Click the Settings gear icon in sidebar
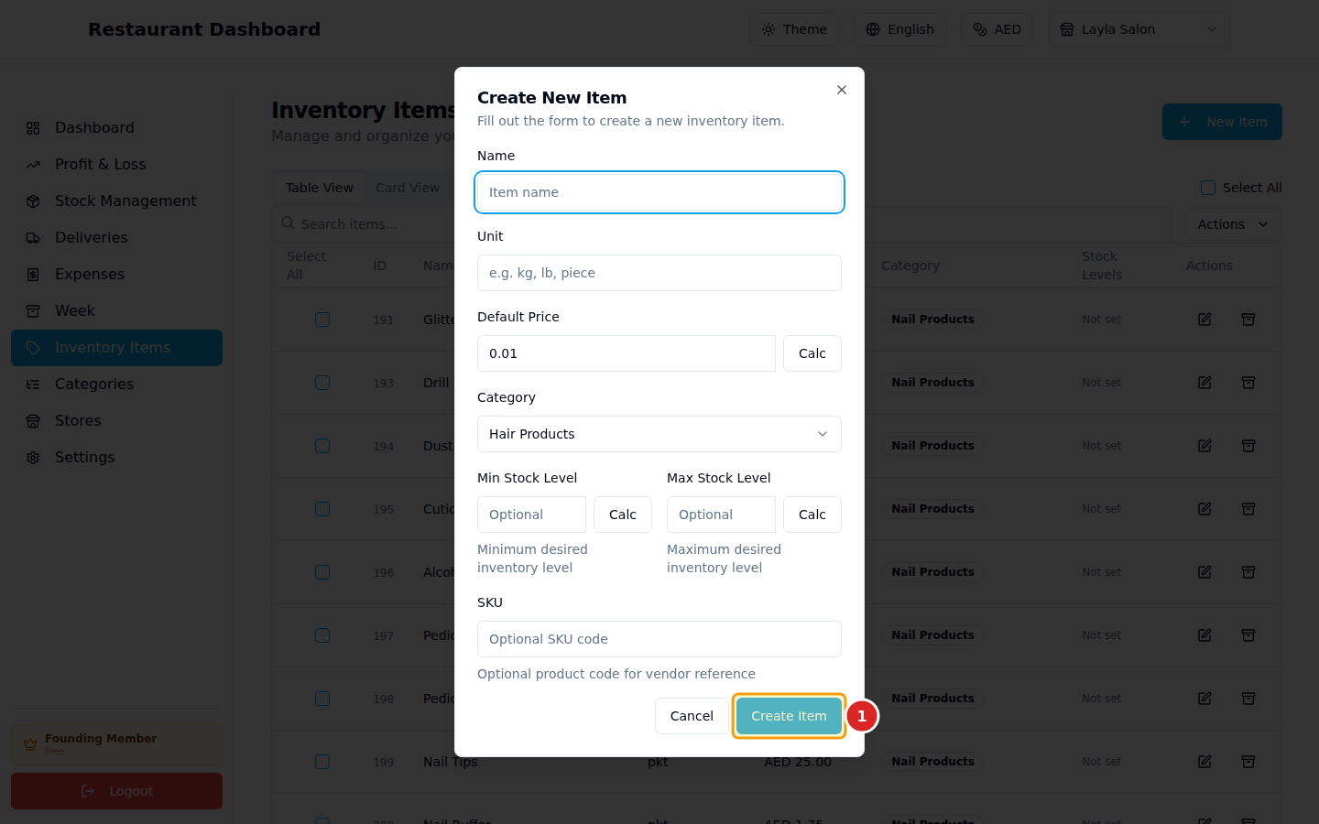1319x824 pixels. tap(33, 458)
